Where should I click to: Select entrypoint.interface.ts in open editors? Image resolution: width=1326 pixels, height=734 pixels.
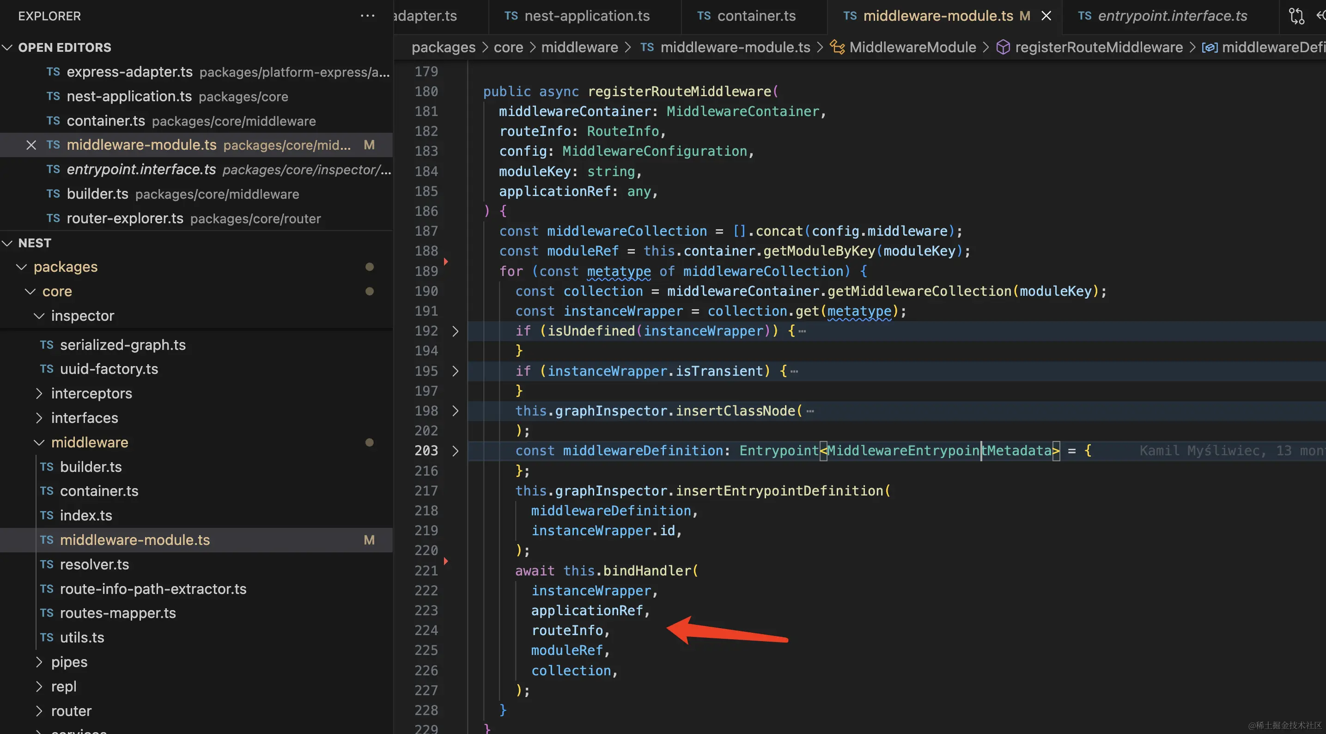(x=196, y=170)
